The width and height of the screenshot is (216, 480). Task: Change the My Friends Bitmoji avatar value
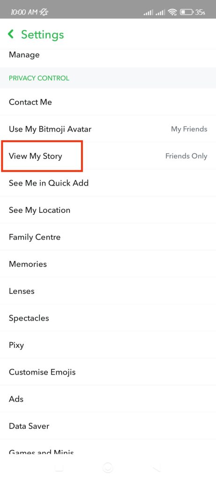coord(189,129)
